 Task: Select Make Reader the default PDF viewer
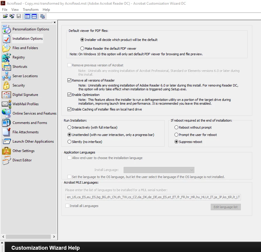[x=82, y=49]
